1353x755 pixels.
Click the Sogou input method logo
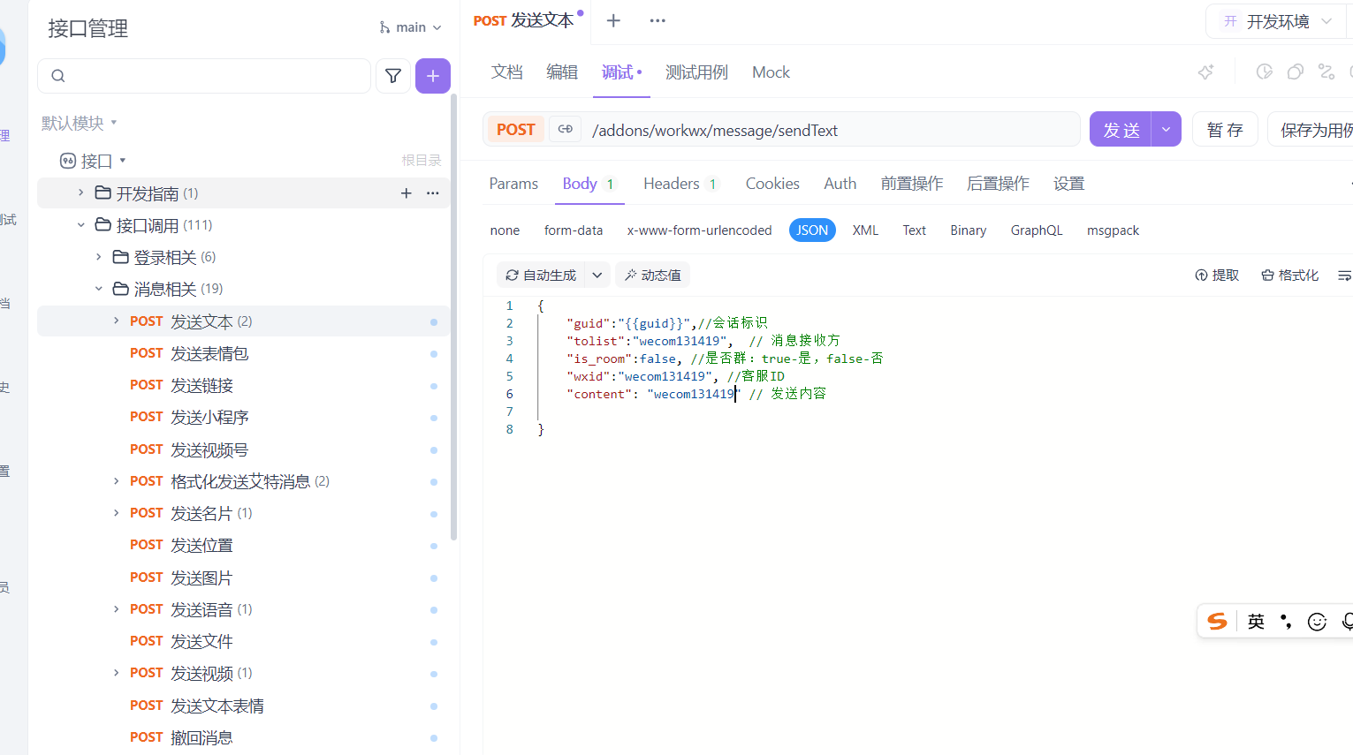click(1218, 622)
